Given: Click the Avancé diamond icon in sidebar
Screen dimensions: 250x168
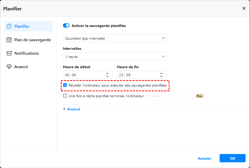Looking at the screenshot, I should [9, 67].
